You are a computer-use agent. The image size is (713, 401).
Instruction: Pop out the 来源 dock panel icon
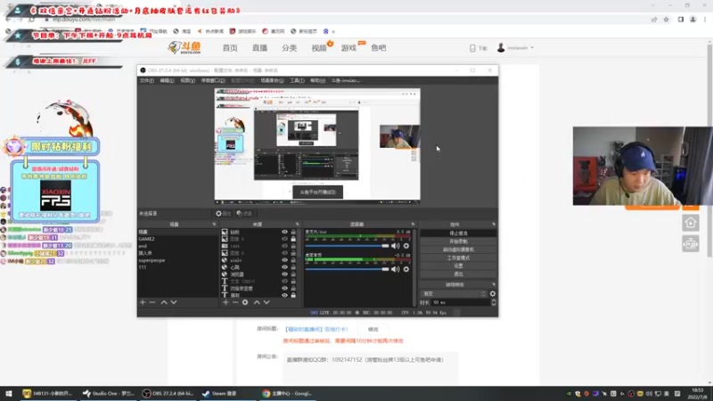coord(298,225)
